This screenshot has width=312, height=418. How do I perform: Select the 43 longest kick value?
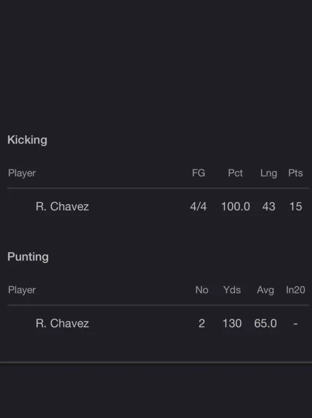[268, 207]
